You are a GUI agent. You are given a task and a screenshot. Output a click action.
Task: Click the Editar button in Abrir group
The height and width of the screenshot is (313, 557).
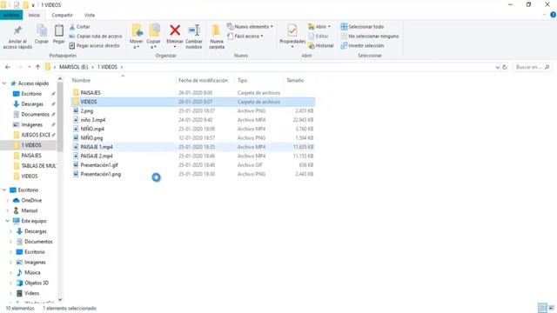click(x=319, y=37)
